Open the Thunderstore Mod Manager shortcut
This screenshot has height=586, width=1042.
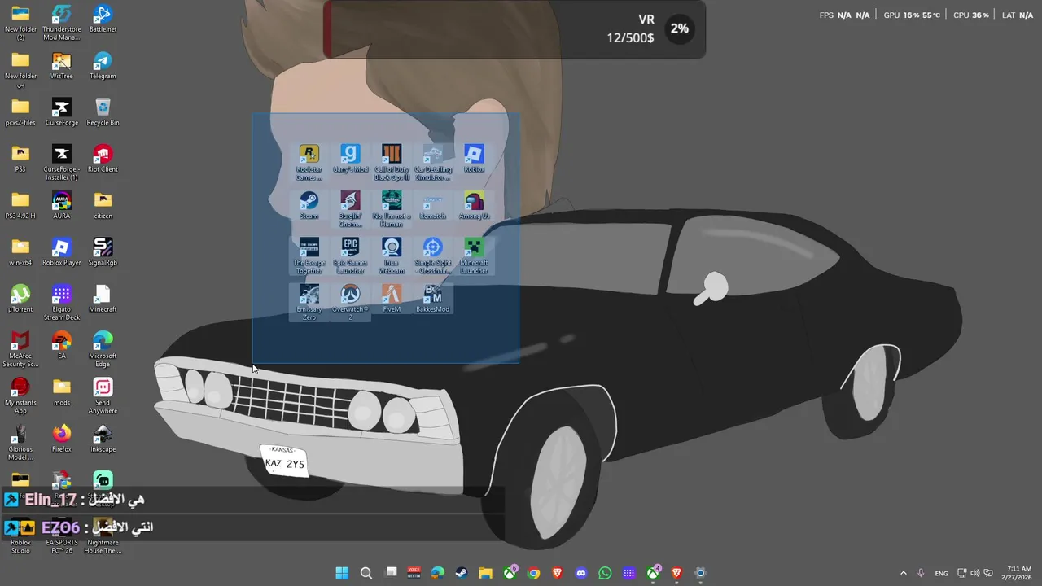(61, 22)
